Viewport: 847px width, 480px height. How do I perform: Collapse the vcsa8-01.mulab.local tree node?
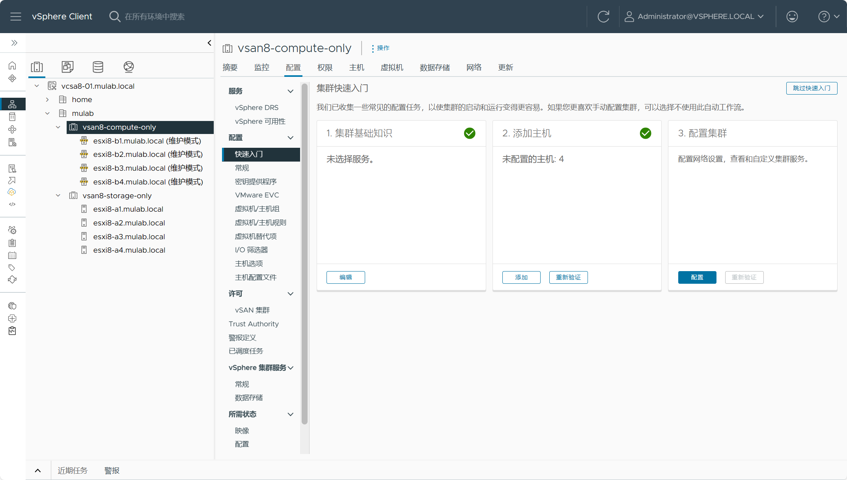(x=37, y=86)
